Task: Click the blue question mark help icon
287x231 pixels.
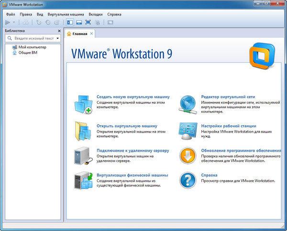Action: point(188,180)
